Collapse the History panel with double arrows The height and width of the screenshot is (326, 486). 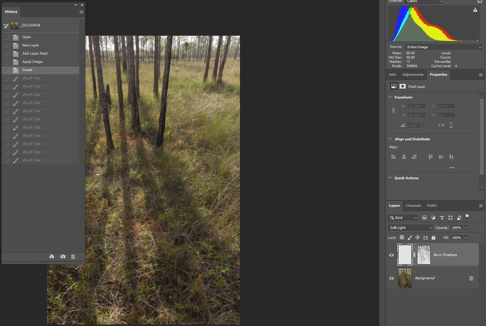[x=76, y=5]
